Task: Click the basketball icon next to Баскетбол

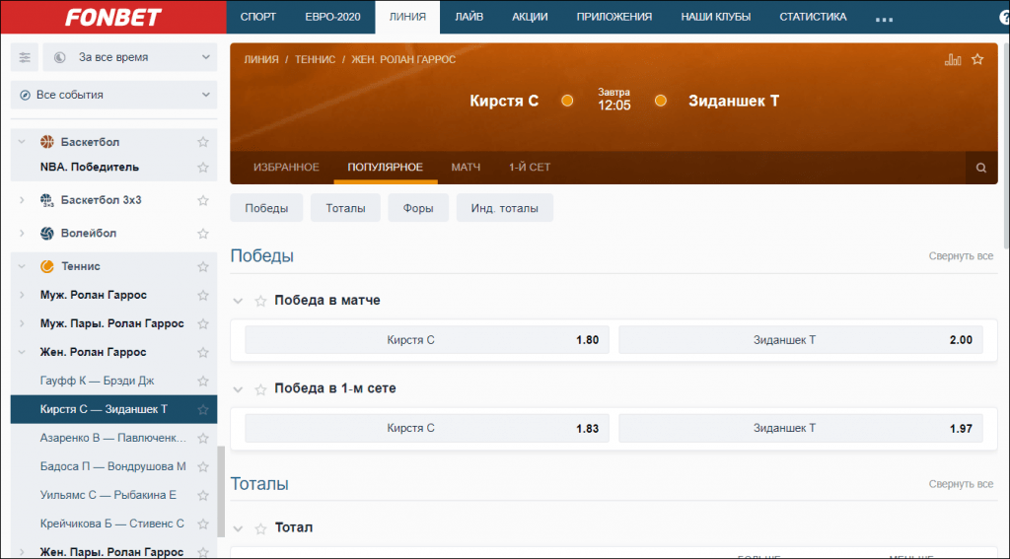Action: 46,142
